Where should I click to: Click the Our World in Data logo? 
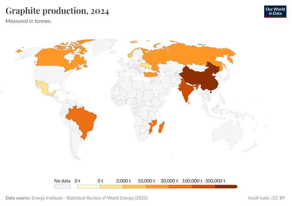275,11
